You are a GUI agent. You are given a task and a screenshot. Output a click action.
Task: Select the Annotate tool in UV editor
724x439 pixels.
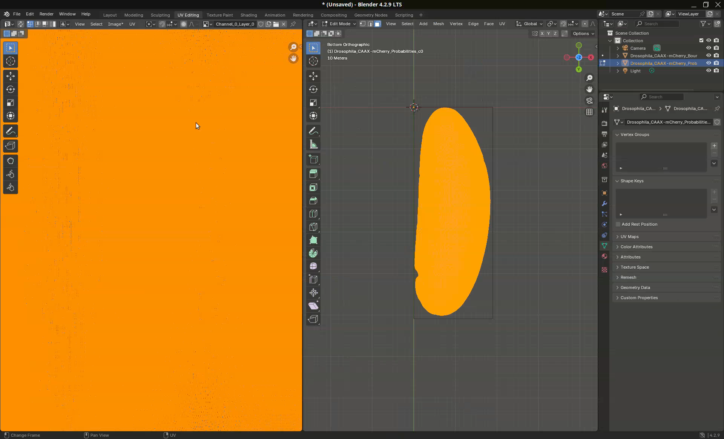[x=11, y=131]
